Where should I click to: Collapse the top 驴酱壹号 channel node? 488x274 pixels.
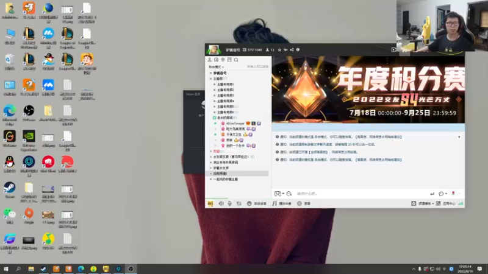210,73
